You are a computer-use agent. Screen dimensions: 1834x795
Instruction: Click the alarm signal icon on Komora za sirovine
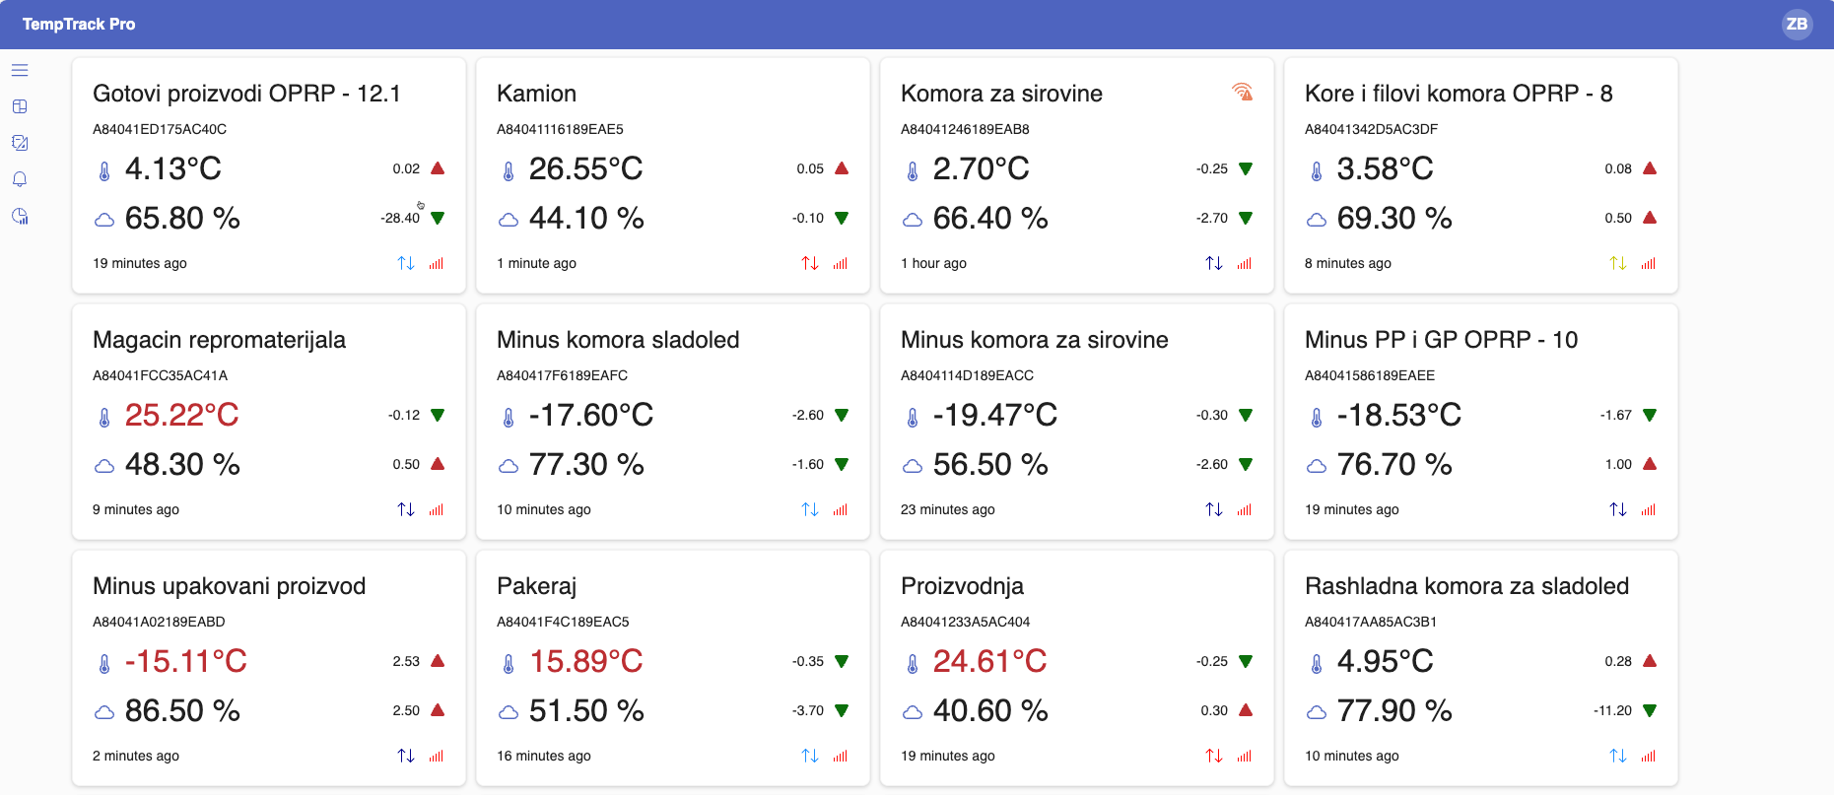(x=1242, y=93)
